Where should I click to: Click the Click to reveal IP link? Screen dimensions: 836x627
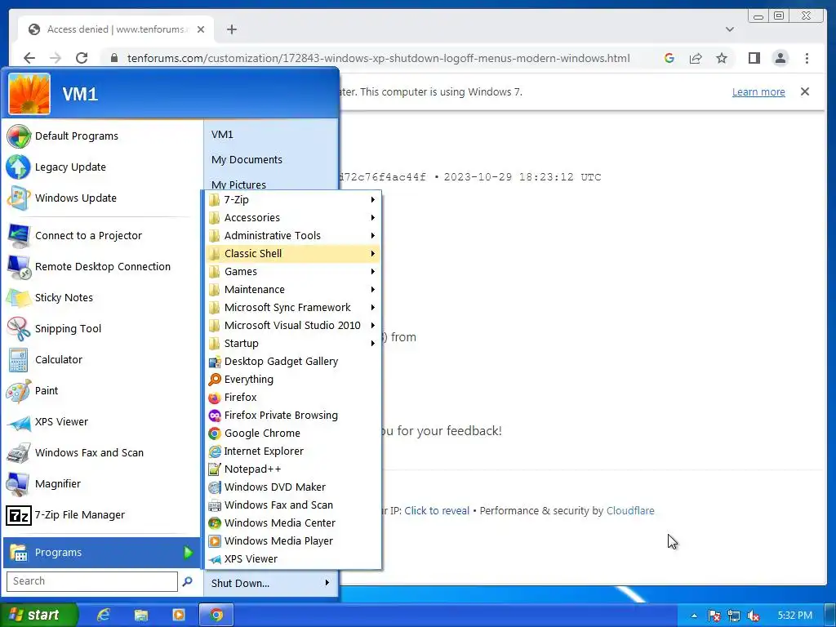[437, 511]
